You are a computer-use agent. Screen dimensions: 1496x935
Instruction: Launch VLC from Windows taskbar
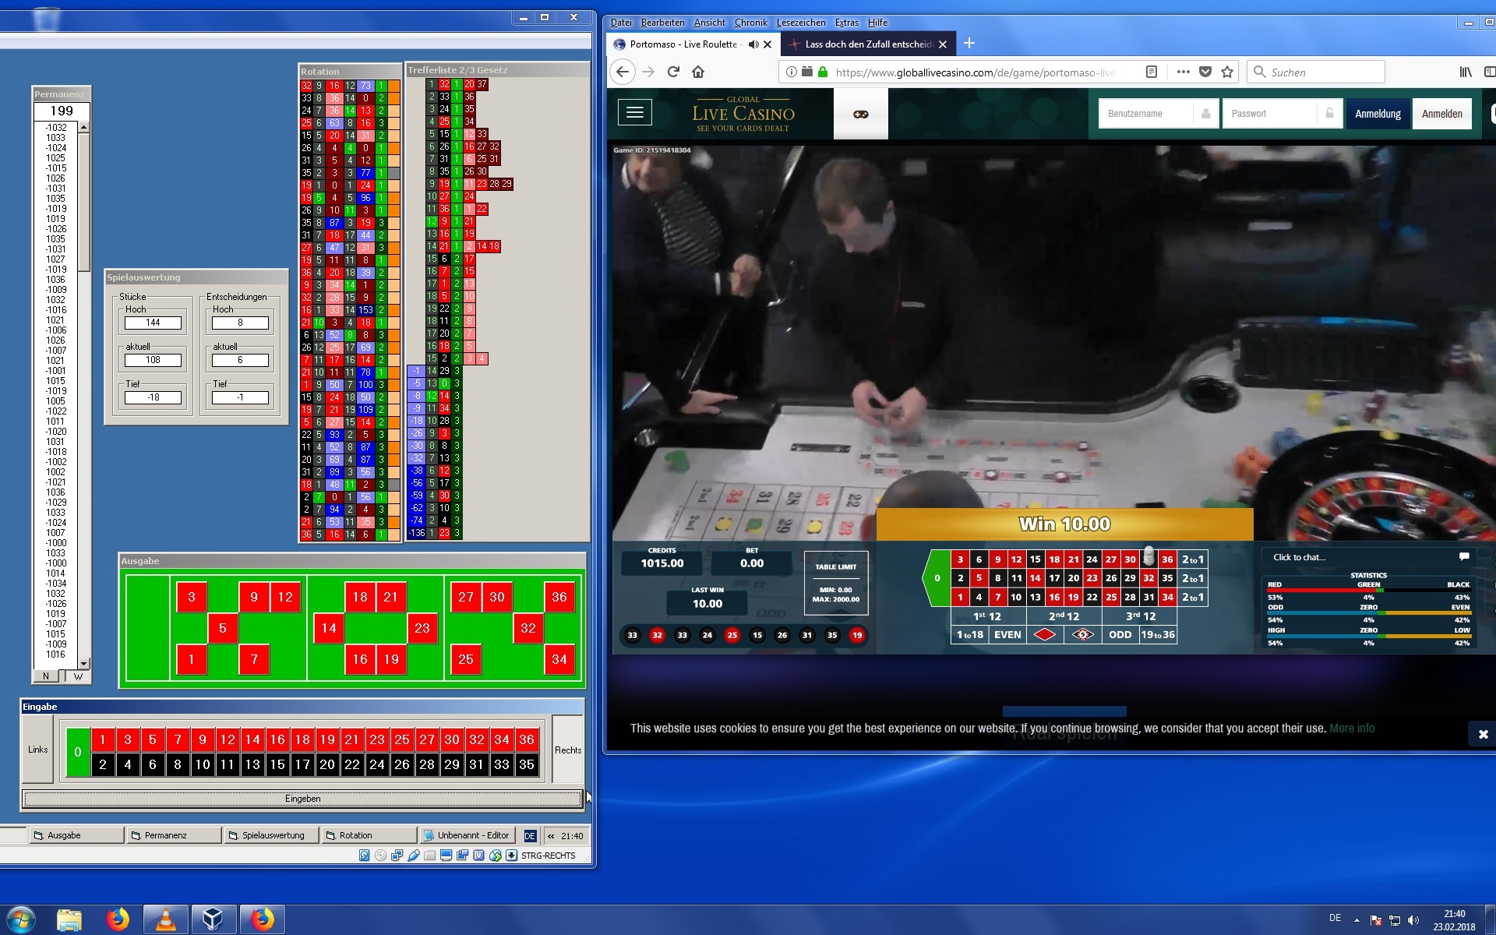coord(166,919)
